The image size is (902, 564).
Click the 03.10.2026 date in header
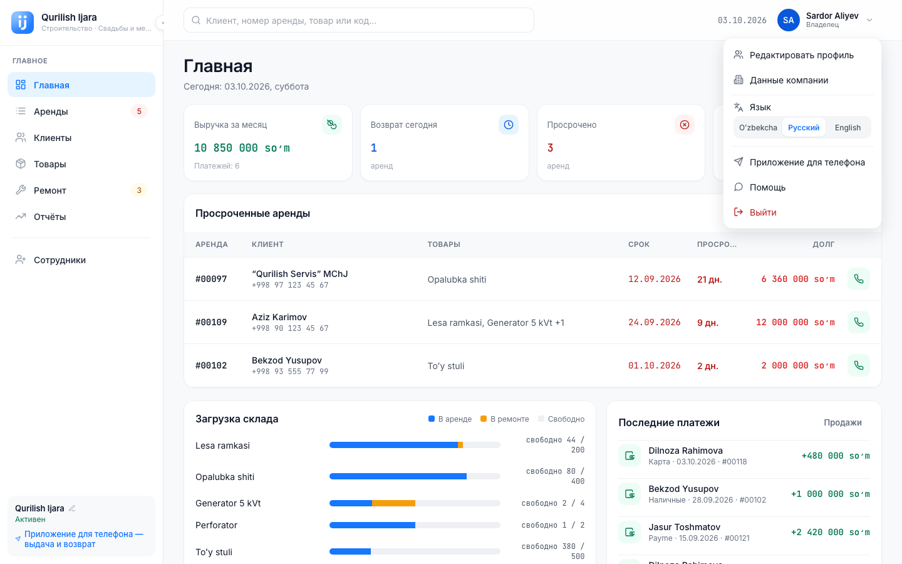[742, 20]
